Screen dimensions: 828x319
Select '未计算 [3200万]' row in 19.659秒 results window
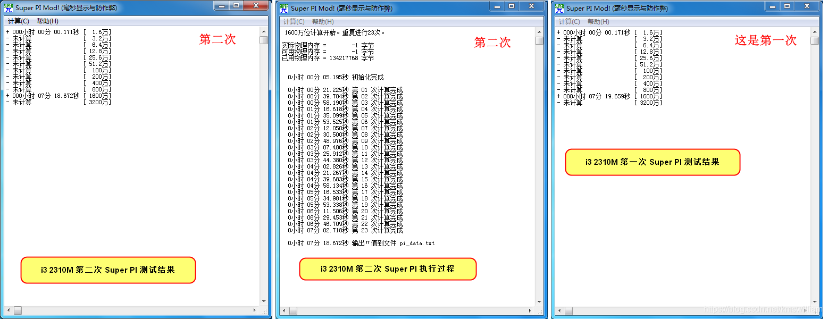click(609, 103)
